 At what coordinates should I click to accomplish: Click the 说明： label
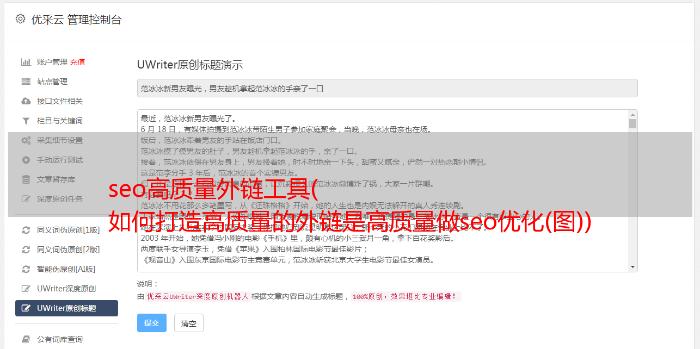tap(148, 284)
